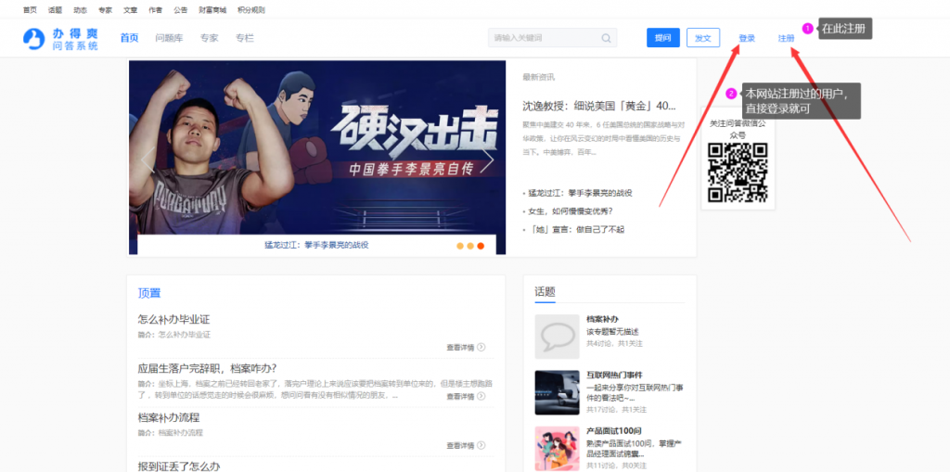This screenshot has height=472, width=950.
Task: Click 共17讨论，共1关注 text
Action: (x=616, y=410)
